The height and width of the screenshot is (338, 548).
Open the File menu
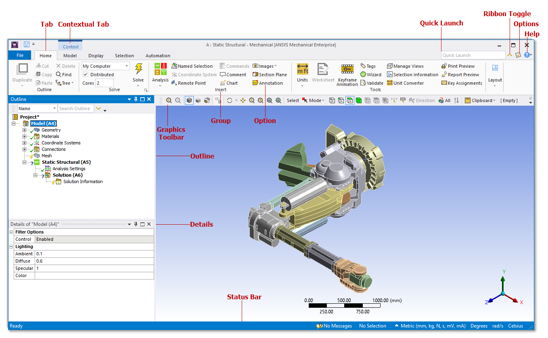[19, 55]
